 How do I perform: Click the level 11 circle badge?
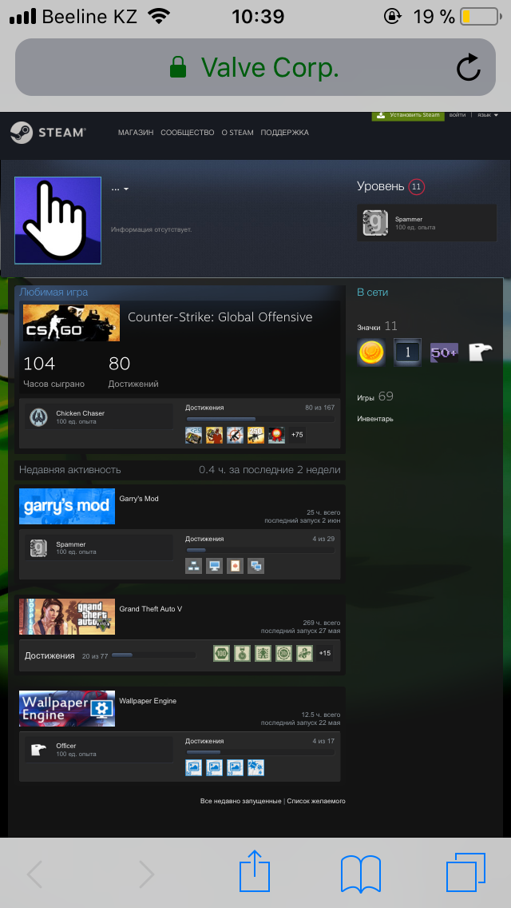pos(416,187)
